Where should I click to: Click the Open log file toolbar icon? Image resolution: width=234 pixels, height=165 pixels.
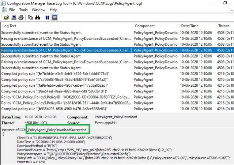pyautogui.click(x=7, y=17)
